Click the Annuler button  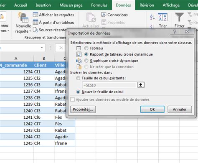180,109
